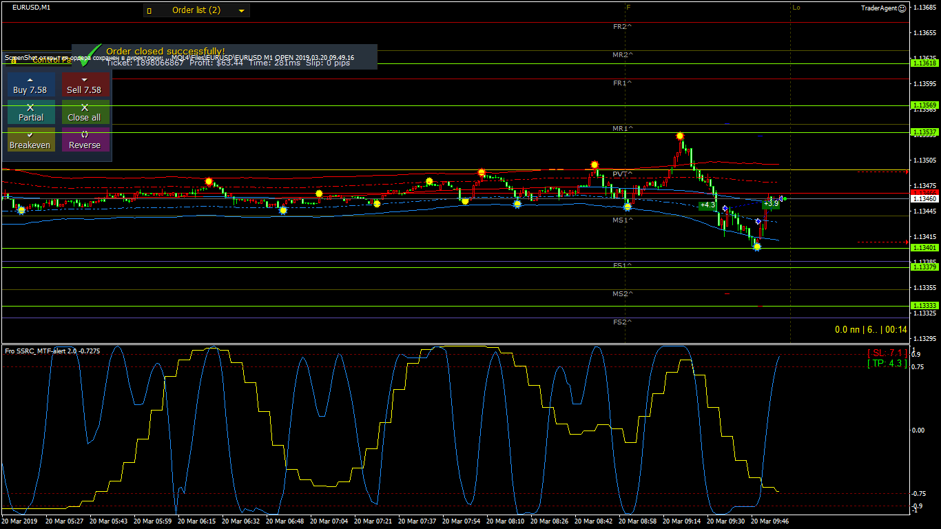
Task: Click the yellow spread and timer status 00:14
Action: [871, 330]
